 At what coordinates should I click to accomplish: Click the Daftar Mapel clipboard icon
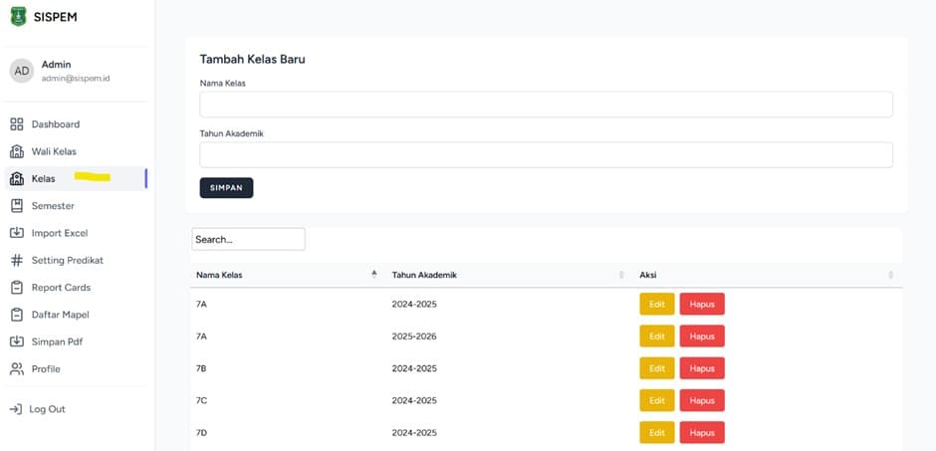point(16,315)
